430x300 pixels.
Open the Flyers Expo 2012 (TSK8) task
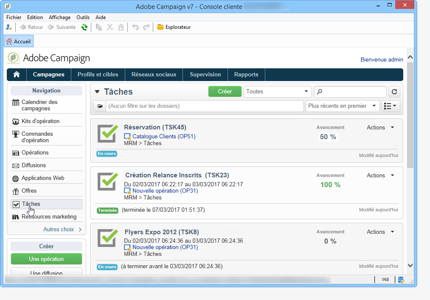(162, 232)
